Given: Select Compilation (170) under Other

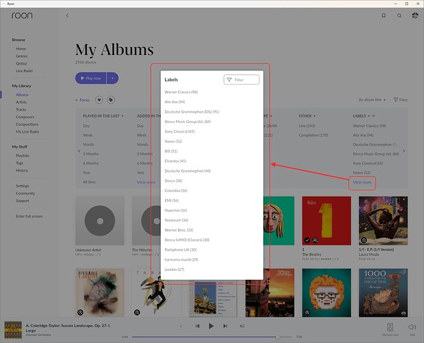Looking at the screenshot, I should click(313, 135).
